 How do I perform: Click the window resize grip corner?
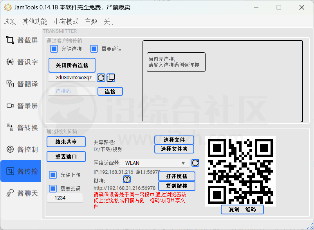click(310, 226)
